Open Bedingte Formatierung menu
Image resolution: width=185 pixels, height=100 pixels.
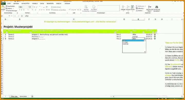(x=86, y=8)
